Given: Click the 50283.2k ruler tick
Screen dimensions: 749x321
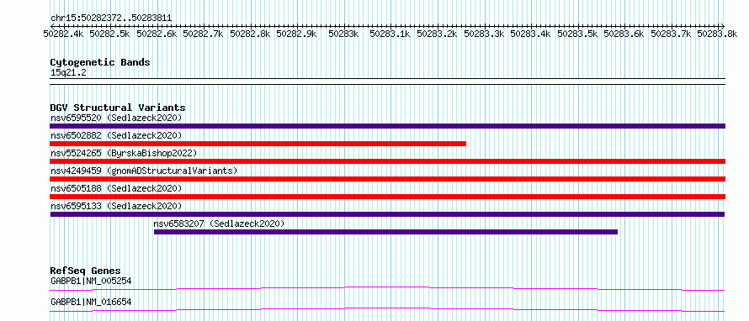Looking at the screenshot, I should coord(438,34).
